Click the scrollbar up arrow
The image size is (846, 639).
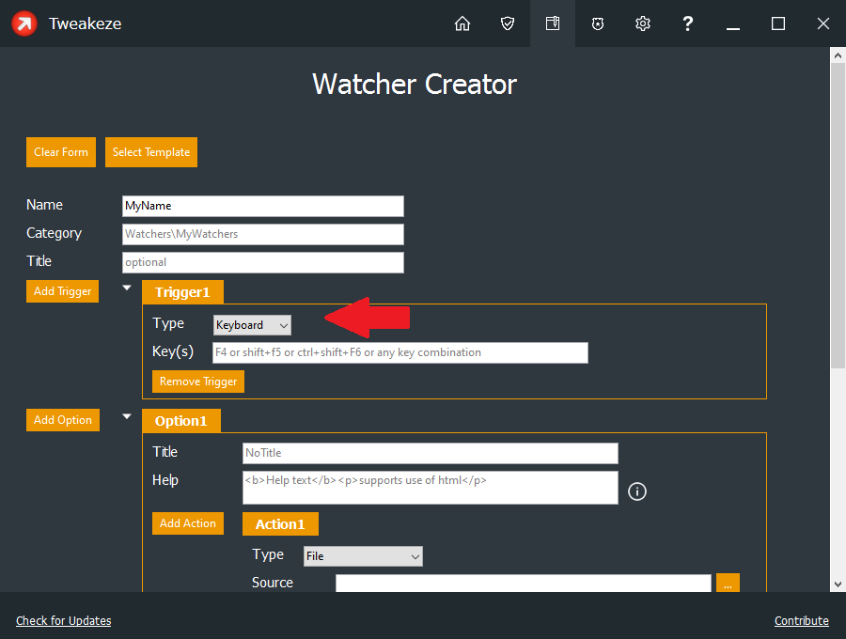coord(838,55)
